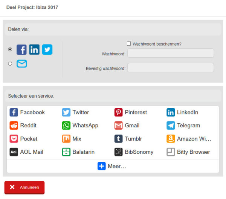
Task: Click the Tumblr text label
Action: coord(133,139)
